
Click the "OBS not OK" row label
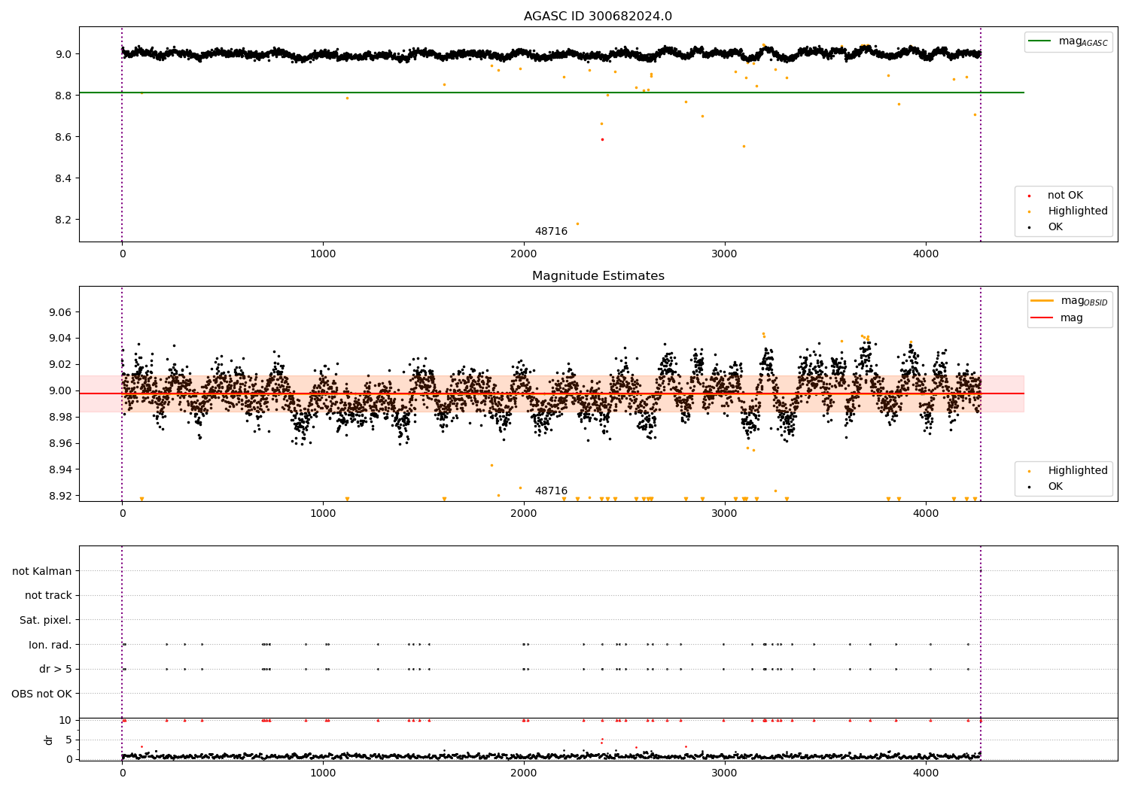coord(41,694)
